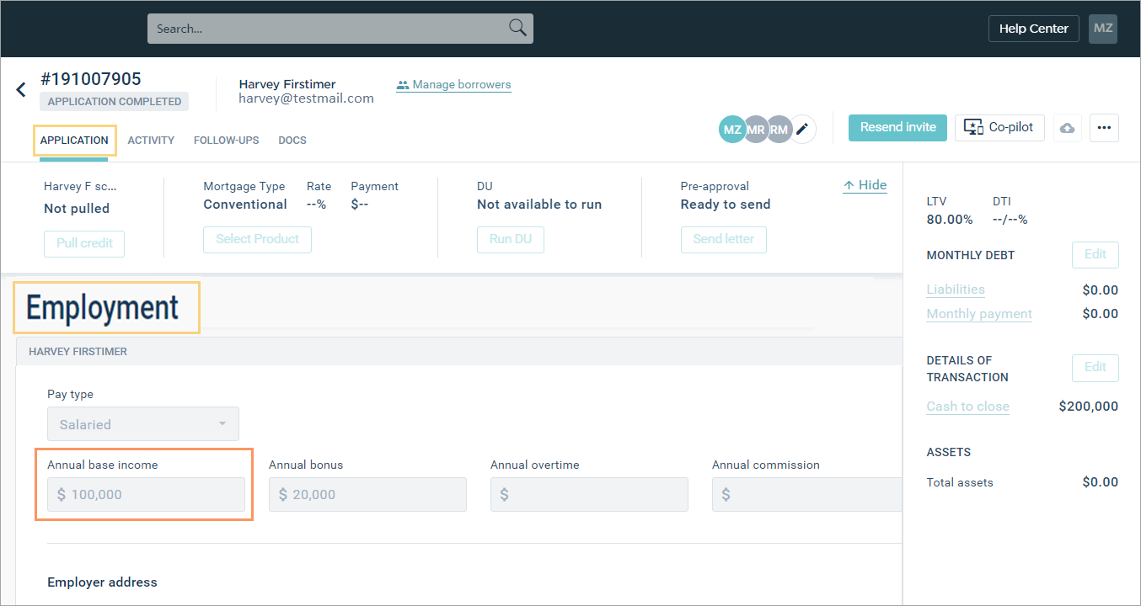The height and width of the screenshot is (606, 1141).
Task: Click the Select Product button
Action: [x=257, y=239]
